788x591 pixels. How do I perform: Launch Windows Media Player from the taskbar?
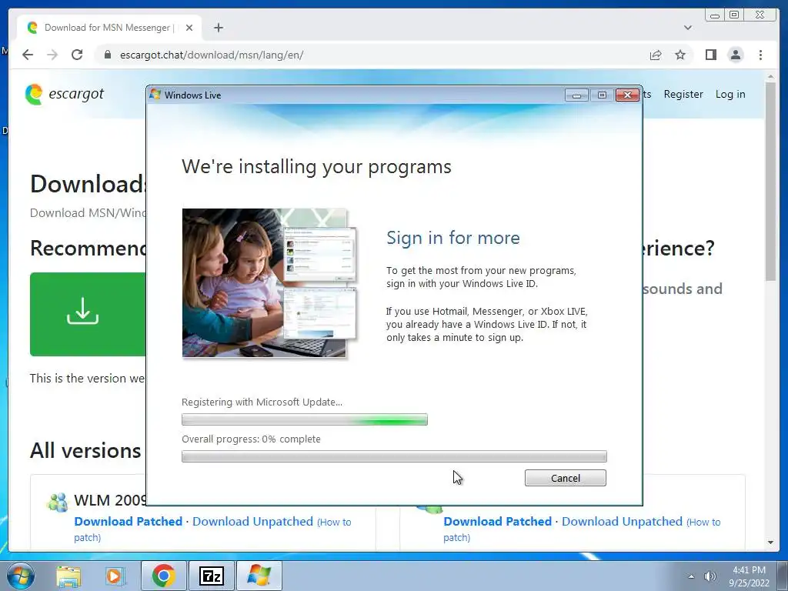tap(114, 576)
